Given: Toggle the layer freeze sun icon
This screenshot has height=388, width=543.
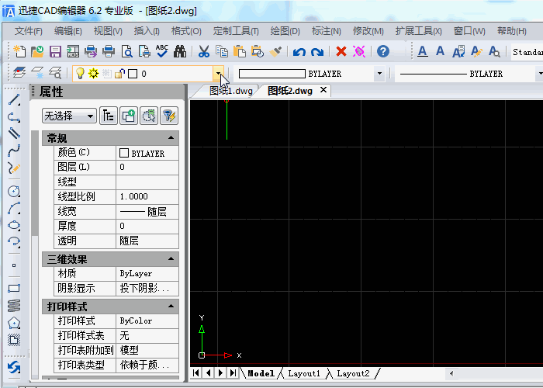Looking at the screenshot, I should 92,74.
